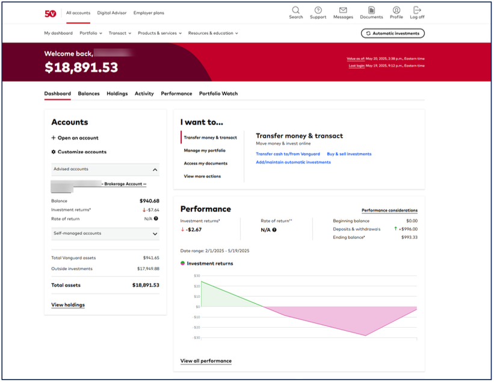Viewport: 494px width, 382px height.
Task: Click Date range 2/1/2025 - 5/19/2025 text
Action: (215, 251)
